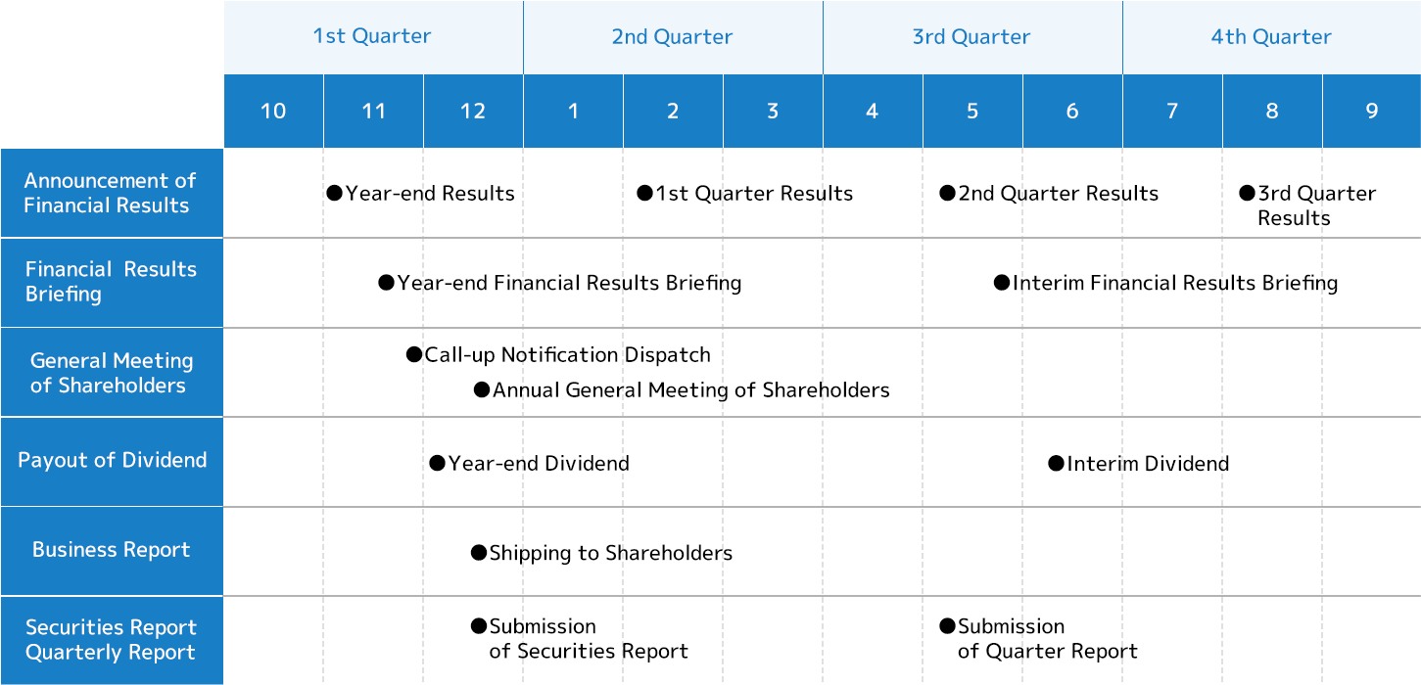Screen dimensions: 1421x685
Task: Click the 3rd Quarter column header
Action: pyautogui.click(x=971, y=37)
